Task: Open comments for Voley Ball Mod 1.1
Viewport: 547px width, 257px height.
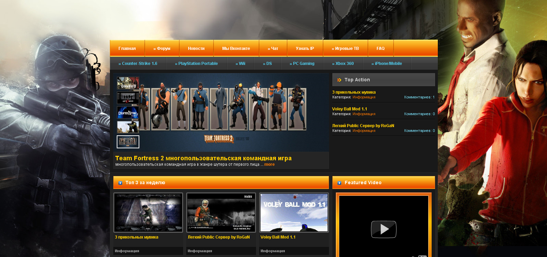Action: tap(419, 114)
